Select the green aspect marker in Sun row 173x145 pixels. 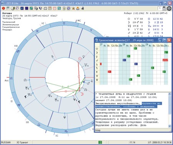pos(135,49)
